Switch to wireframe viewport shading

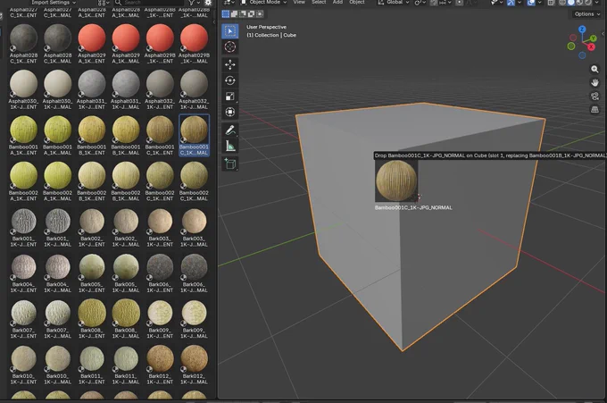(x=562, y=3)
